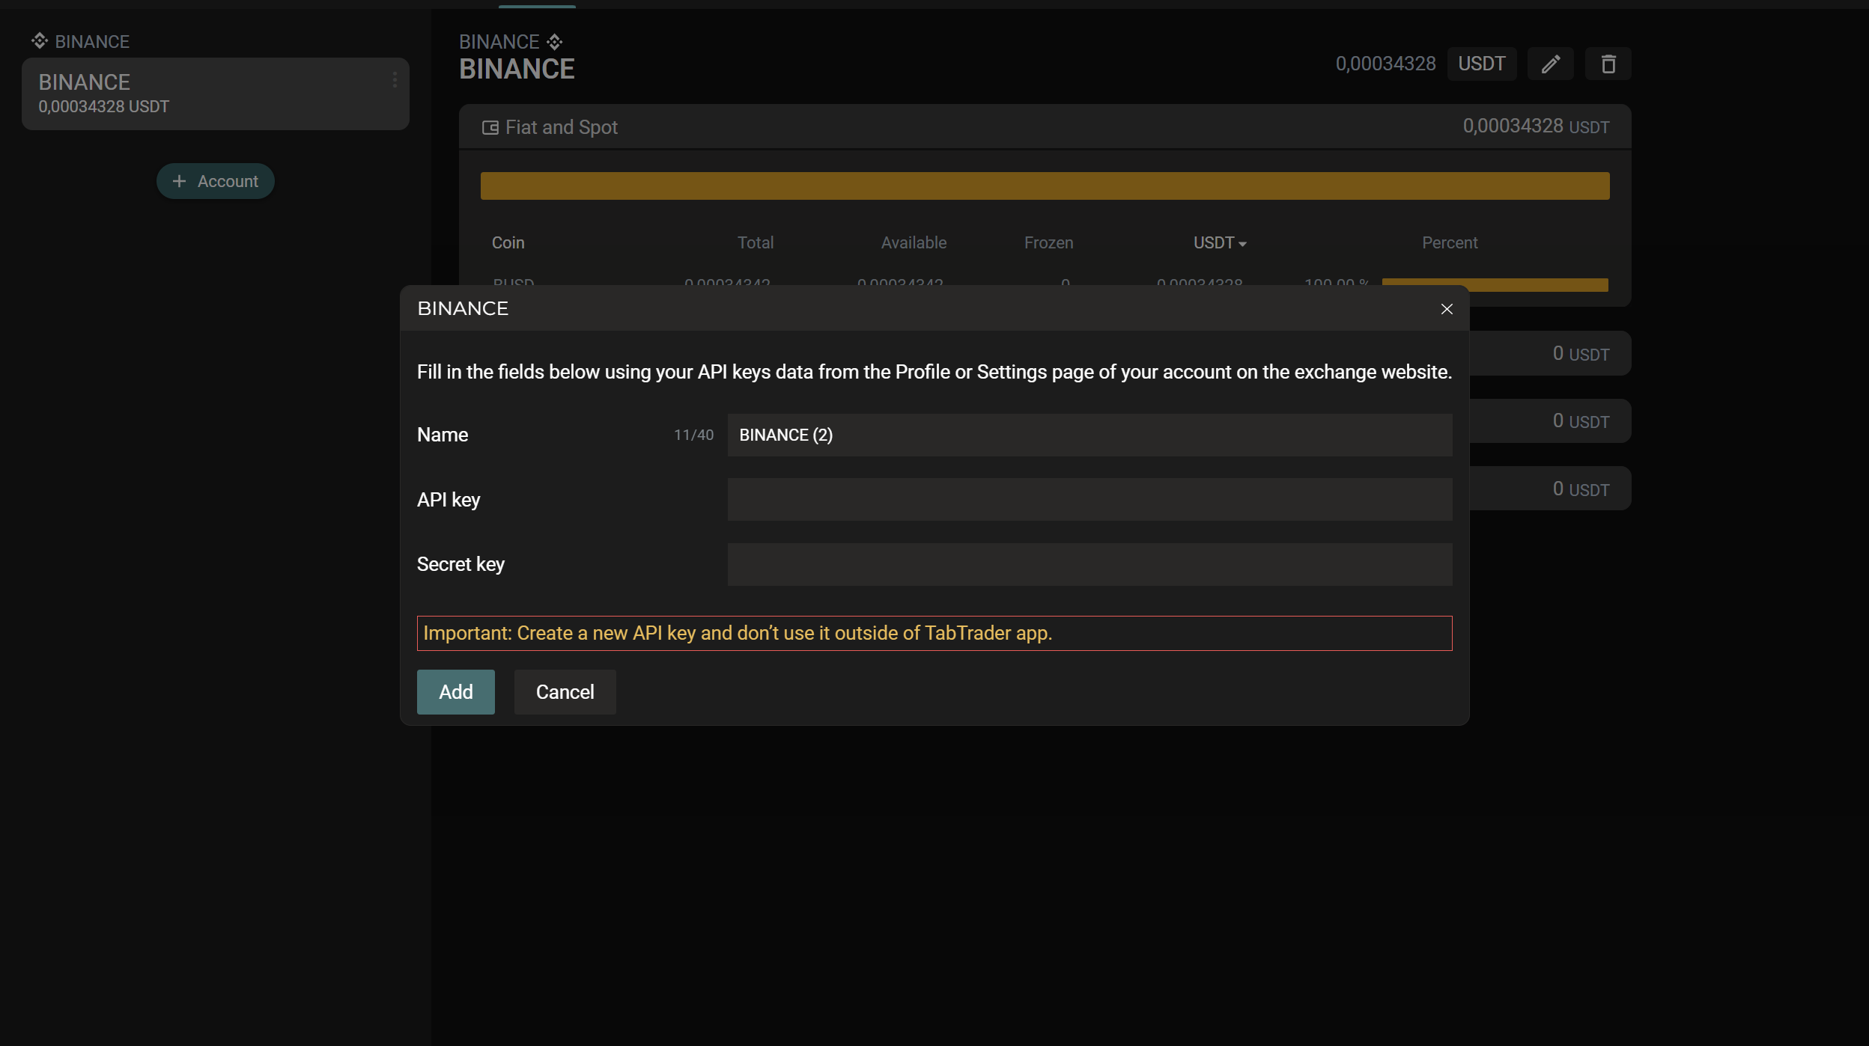Collapse the Fiat and Spot section header
Viewport: 1869px width, 1046px height.
[x=1045, y=127]
